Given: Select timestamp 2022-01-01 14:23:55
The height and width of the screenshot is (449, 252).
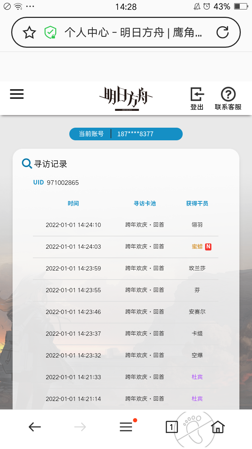Looking at the screenshot, I should tap(73, 290).
